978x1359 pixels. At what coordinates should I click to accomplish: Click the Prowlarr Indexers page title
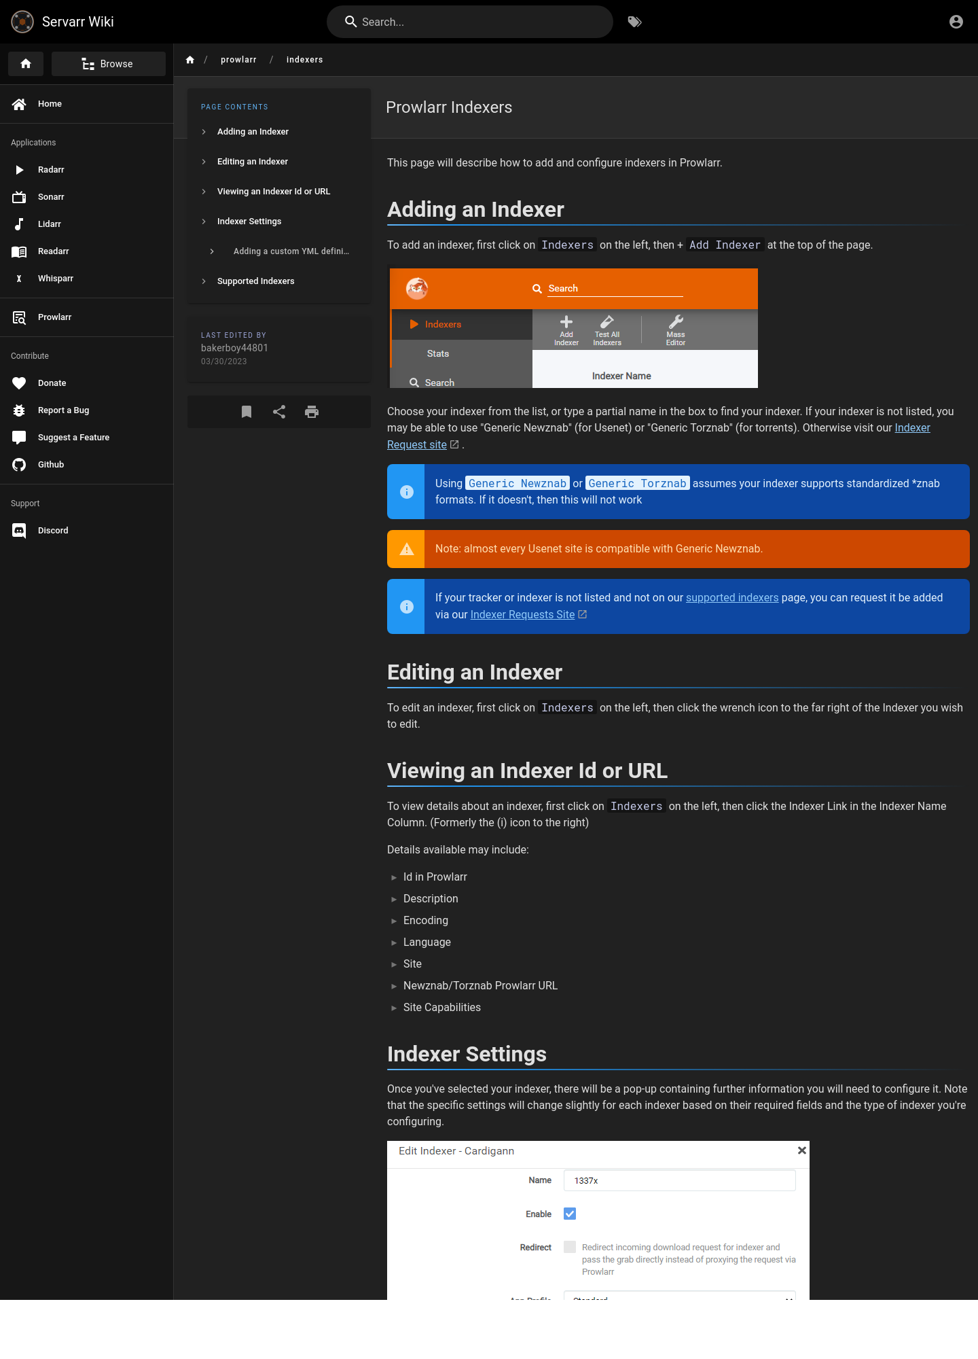click(x=449, y=107)
